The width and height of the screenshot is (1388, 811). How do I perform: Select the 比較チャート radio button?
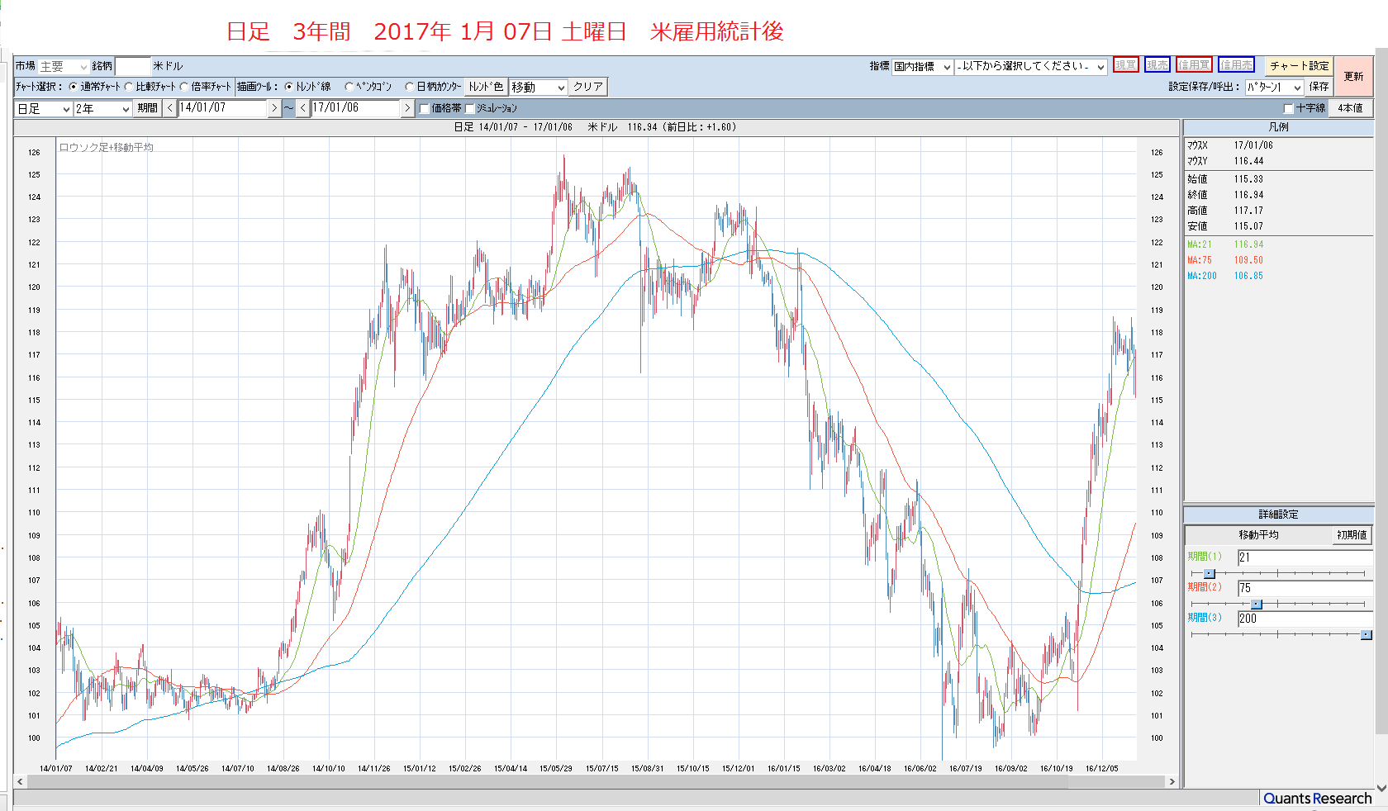pyautogui.click(x=128, y=87)
